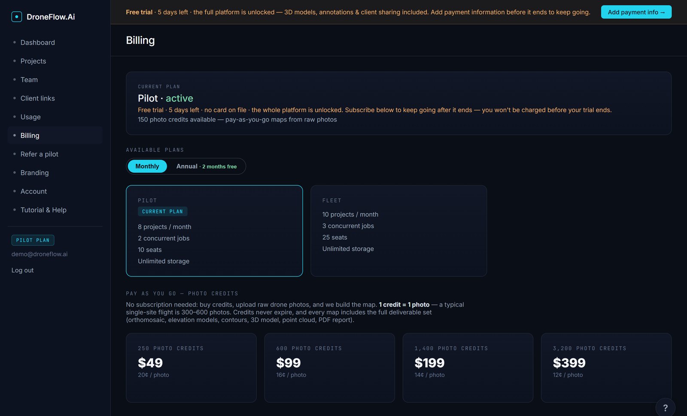Click '8 projects / month' on Pilot card

point(164,227)
